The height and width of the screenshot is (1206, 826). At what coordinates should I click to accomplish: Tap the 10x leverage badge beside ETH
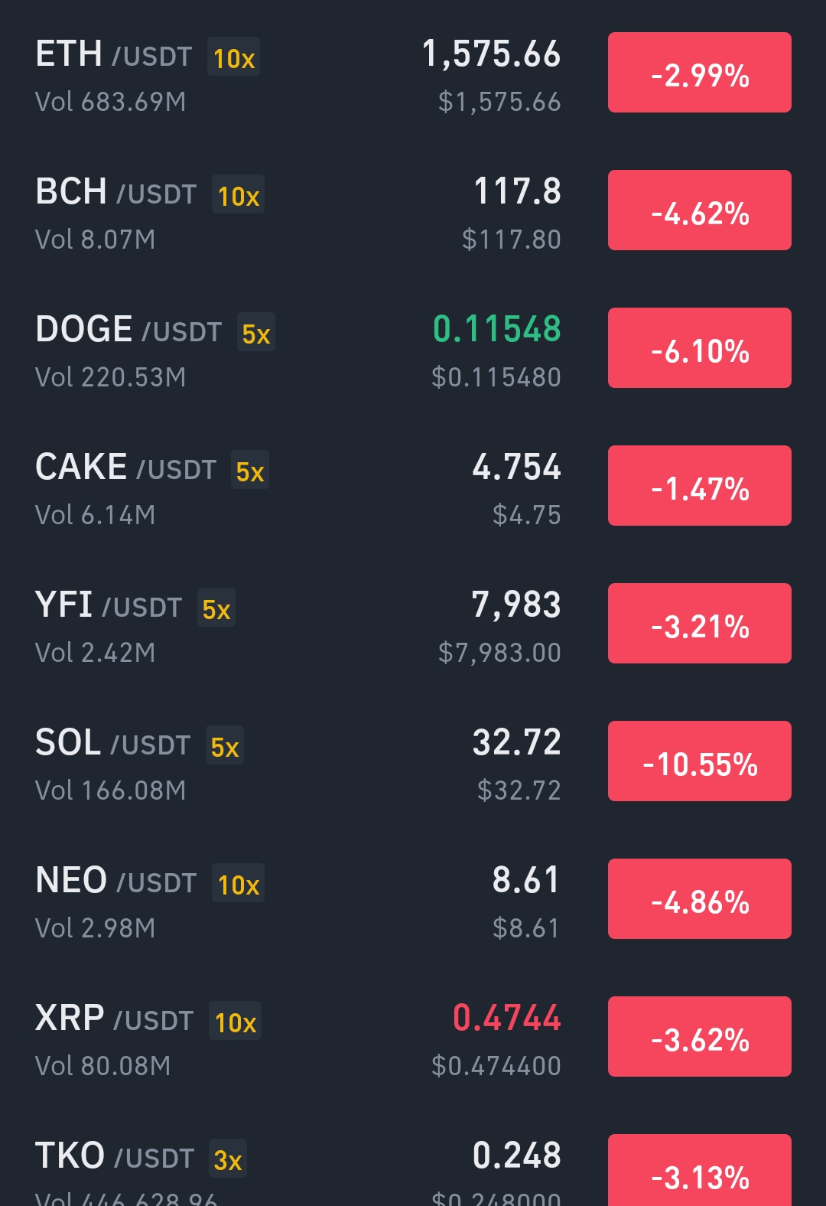click(x=233, y=57)
